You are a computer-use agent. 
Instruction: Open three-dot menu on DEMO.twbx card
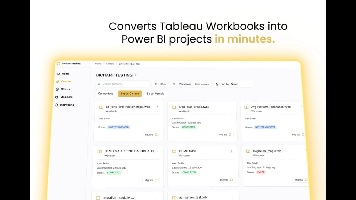[231, 151]
